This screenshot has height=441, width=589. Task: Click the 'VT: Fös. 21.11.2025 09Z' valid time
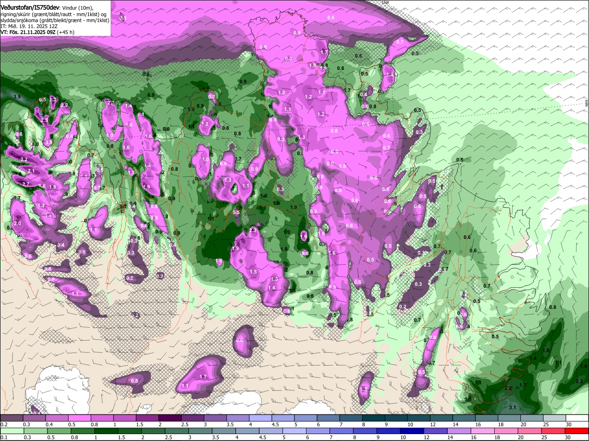(x=28, y=32)
